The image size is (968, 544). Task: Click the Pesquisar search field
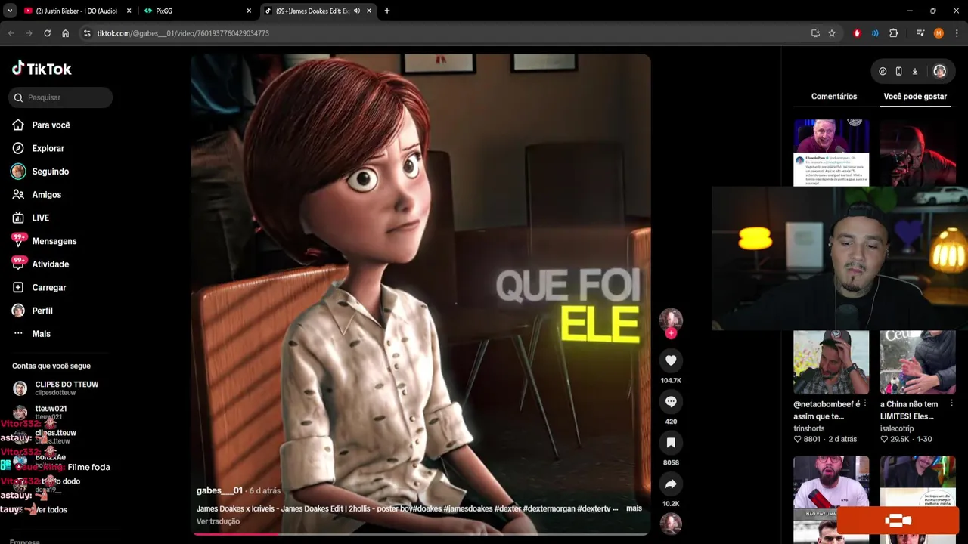pyautogui.click(x=60, y=97)
